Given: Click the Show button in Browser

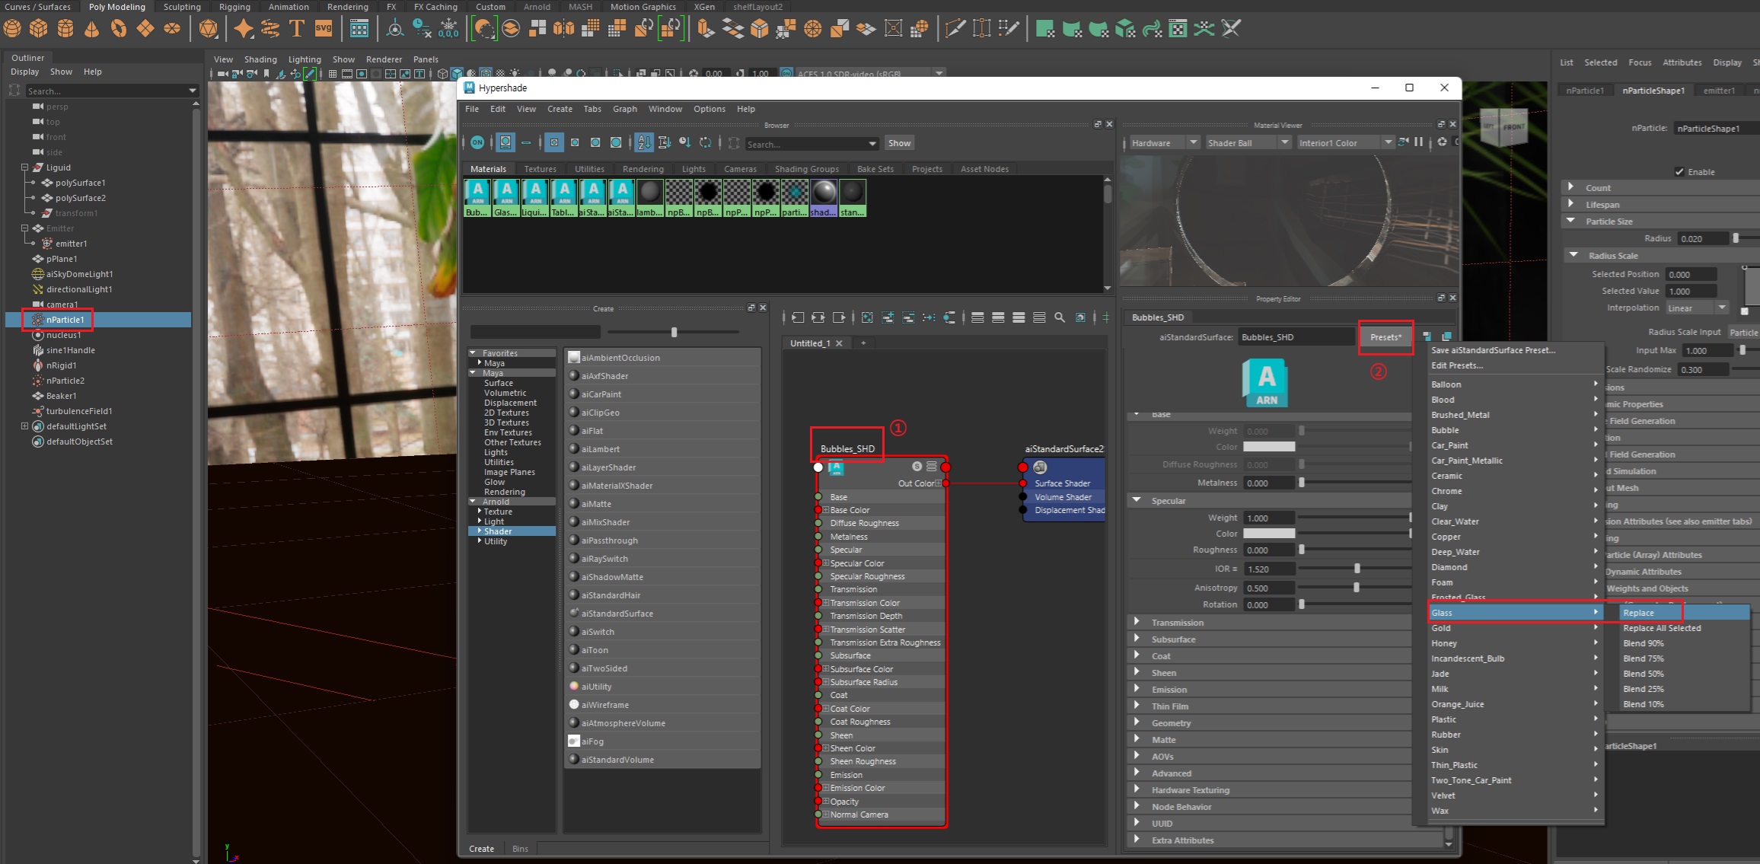Looking at the screenshot, I should pyautogui.click(x=899, y=143).
